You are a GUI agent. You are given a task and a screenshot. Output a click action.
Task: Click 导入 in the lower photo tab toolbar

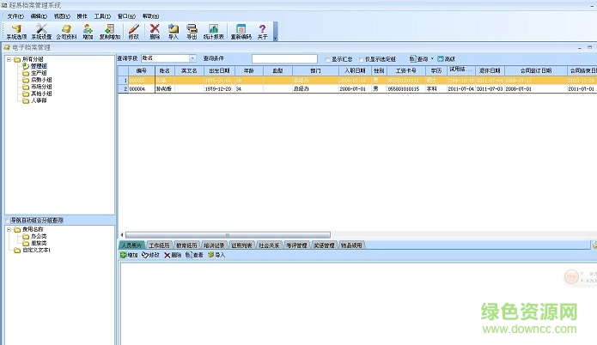tap(216, 255)
